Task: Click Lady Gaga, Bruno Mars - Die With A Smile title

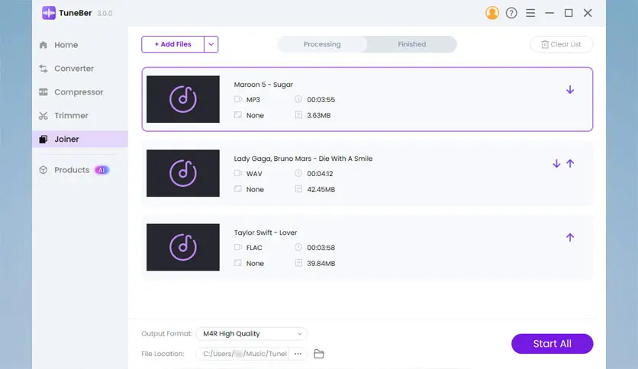Action: click(303, 159)
